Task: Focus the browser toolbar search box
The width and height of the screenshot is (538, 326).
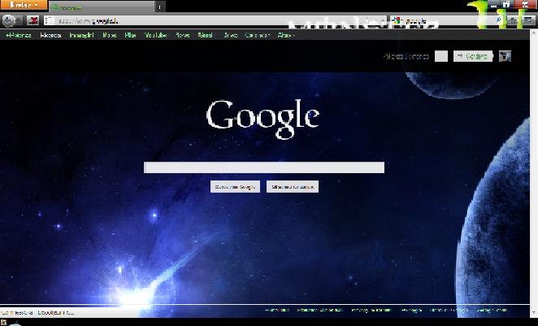Action: coord(446,20)
